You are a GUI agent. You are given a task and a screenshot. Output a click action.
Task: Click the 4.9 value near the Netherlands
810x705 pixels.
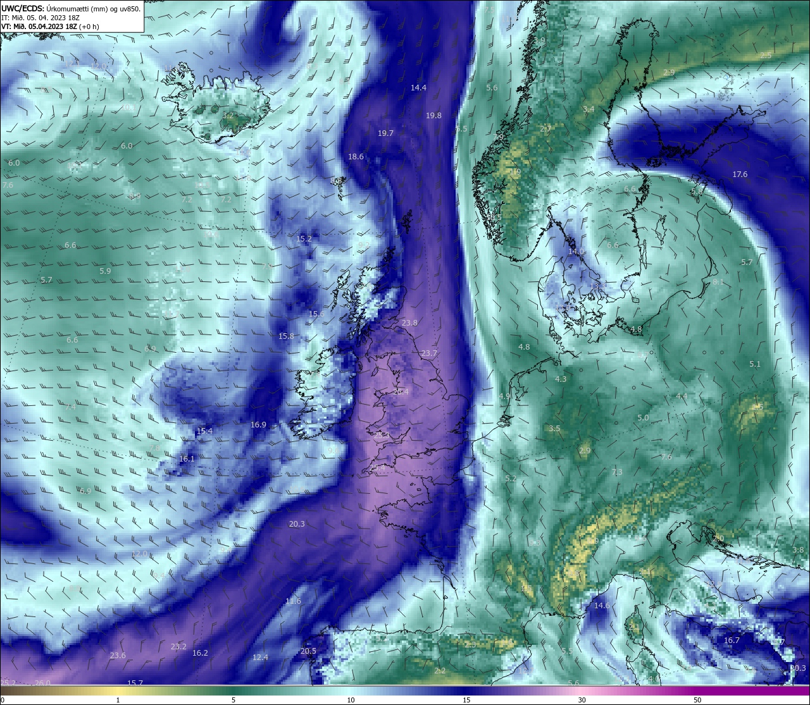point(504,396)
